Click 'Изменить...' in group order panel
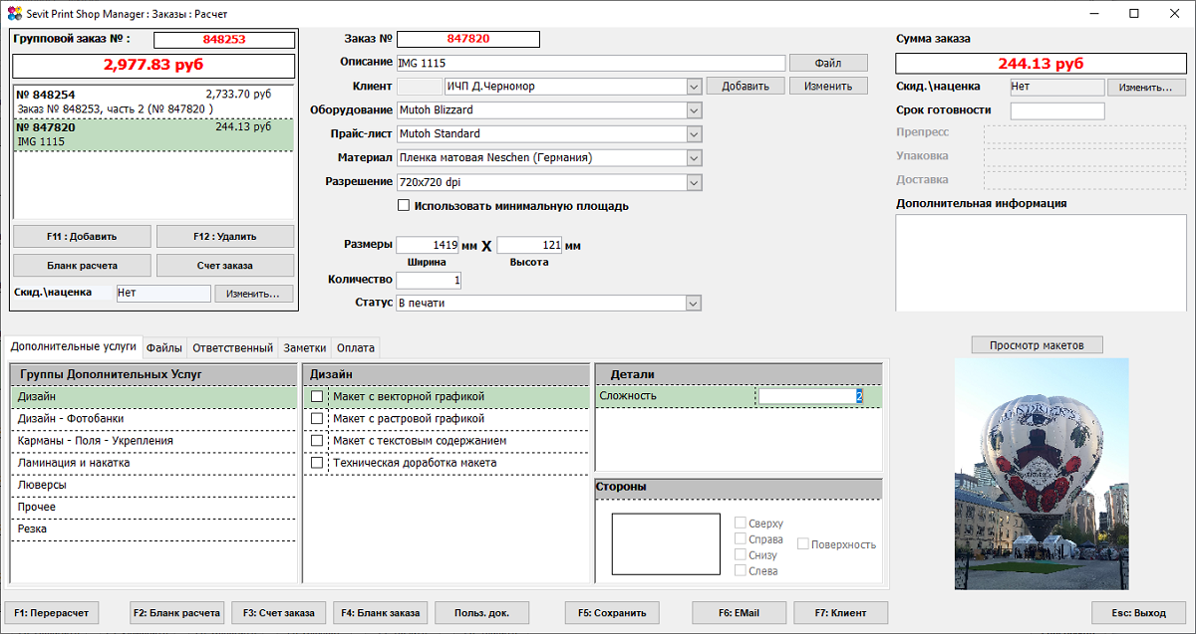Viewport: 1196px width, 634px height. tap(254, 294)
